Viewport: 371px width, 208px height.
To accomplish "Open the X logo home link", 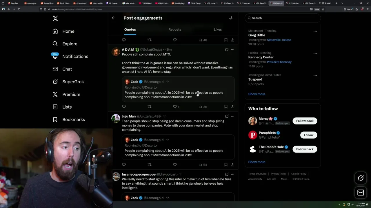I will (55, 18).
